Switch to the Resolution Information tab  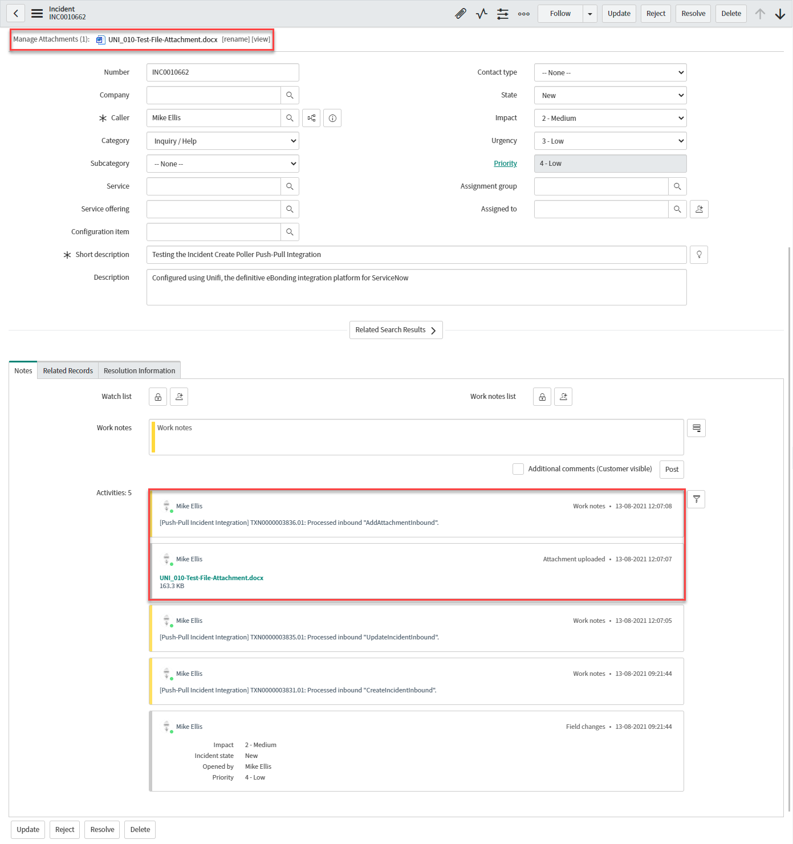(139, 370)
